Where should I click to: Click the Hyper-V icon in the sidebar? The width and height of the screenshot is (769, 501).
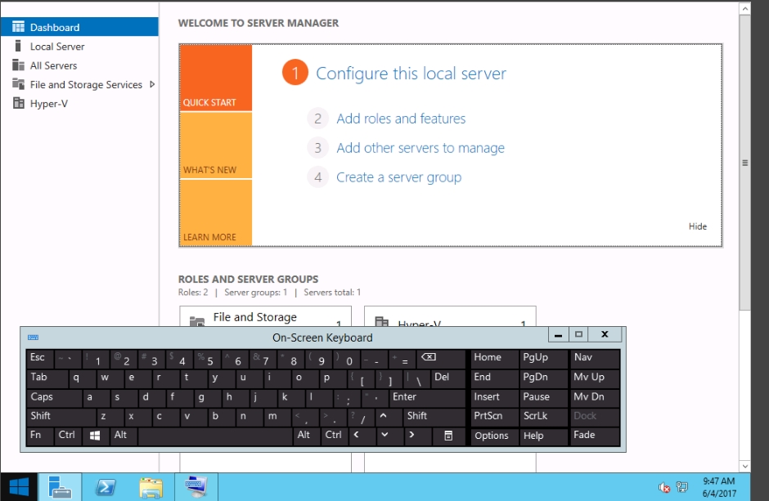pos(18,103)
